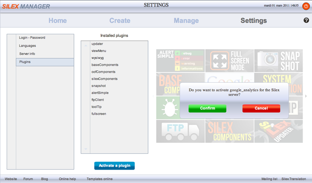Select the Snap Shot plugin thumbnail
This screenshot has width=312, height=183.
[279, 61]
